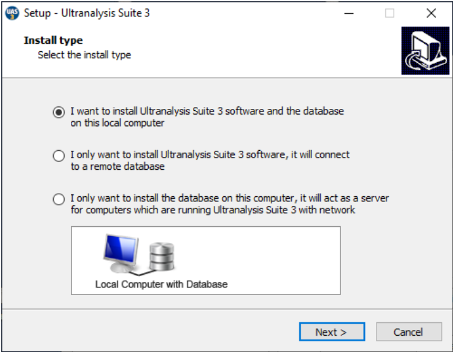455x354 pixels.
Task: Choose the software-only remote database radio option
Action: pos(59,156)
